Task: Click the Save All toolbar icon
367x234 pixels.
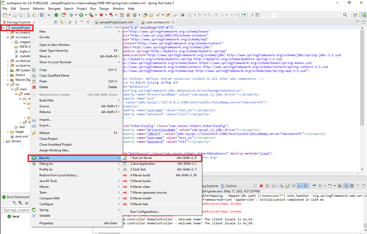Action: click(21, 15)
